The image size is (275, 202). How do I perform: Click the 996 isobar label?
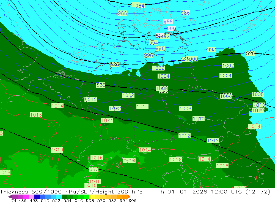coord(160,48)
